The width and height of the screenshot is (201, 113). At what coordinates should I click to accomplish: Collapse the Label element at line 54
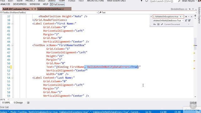pos(13,78)
